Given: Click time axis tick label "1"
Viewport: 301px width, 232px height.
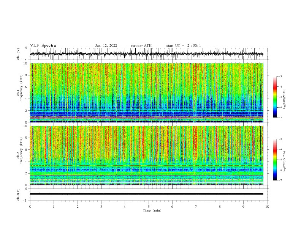Looking at the screenshot, I should pyautogui.click(x=54, y=207).
